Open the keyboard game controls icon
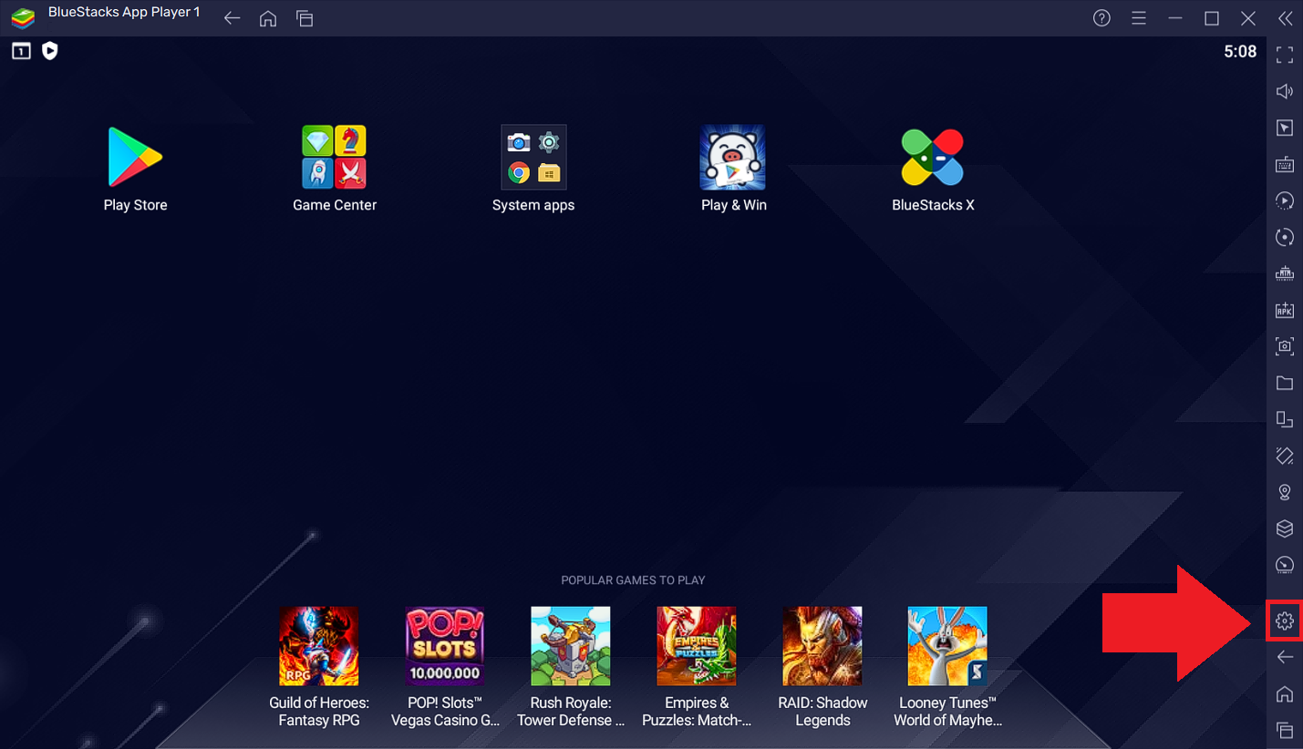The image size is (1303, 749). click(1285, 164)
